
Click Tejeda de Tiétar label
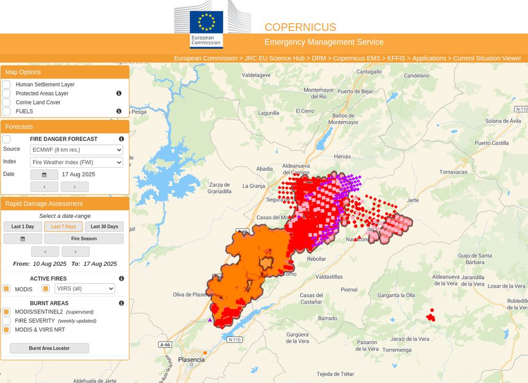click(x=335, y=374)
